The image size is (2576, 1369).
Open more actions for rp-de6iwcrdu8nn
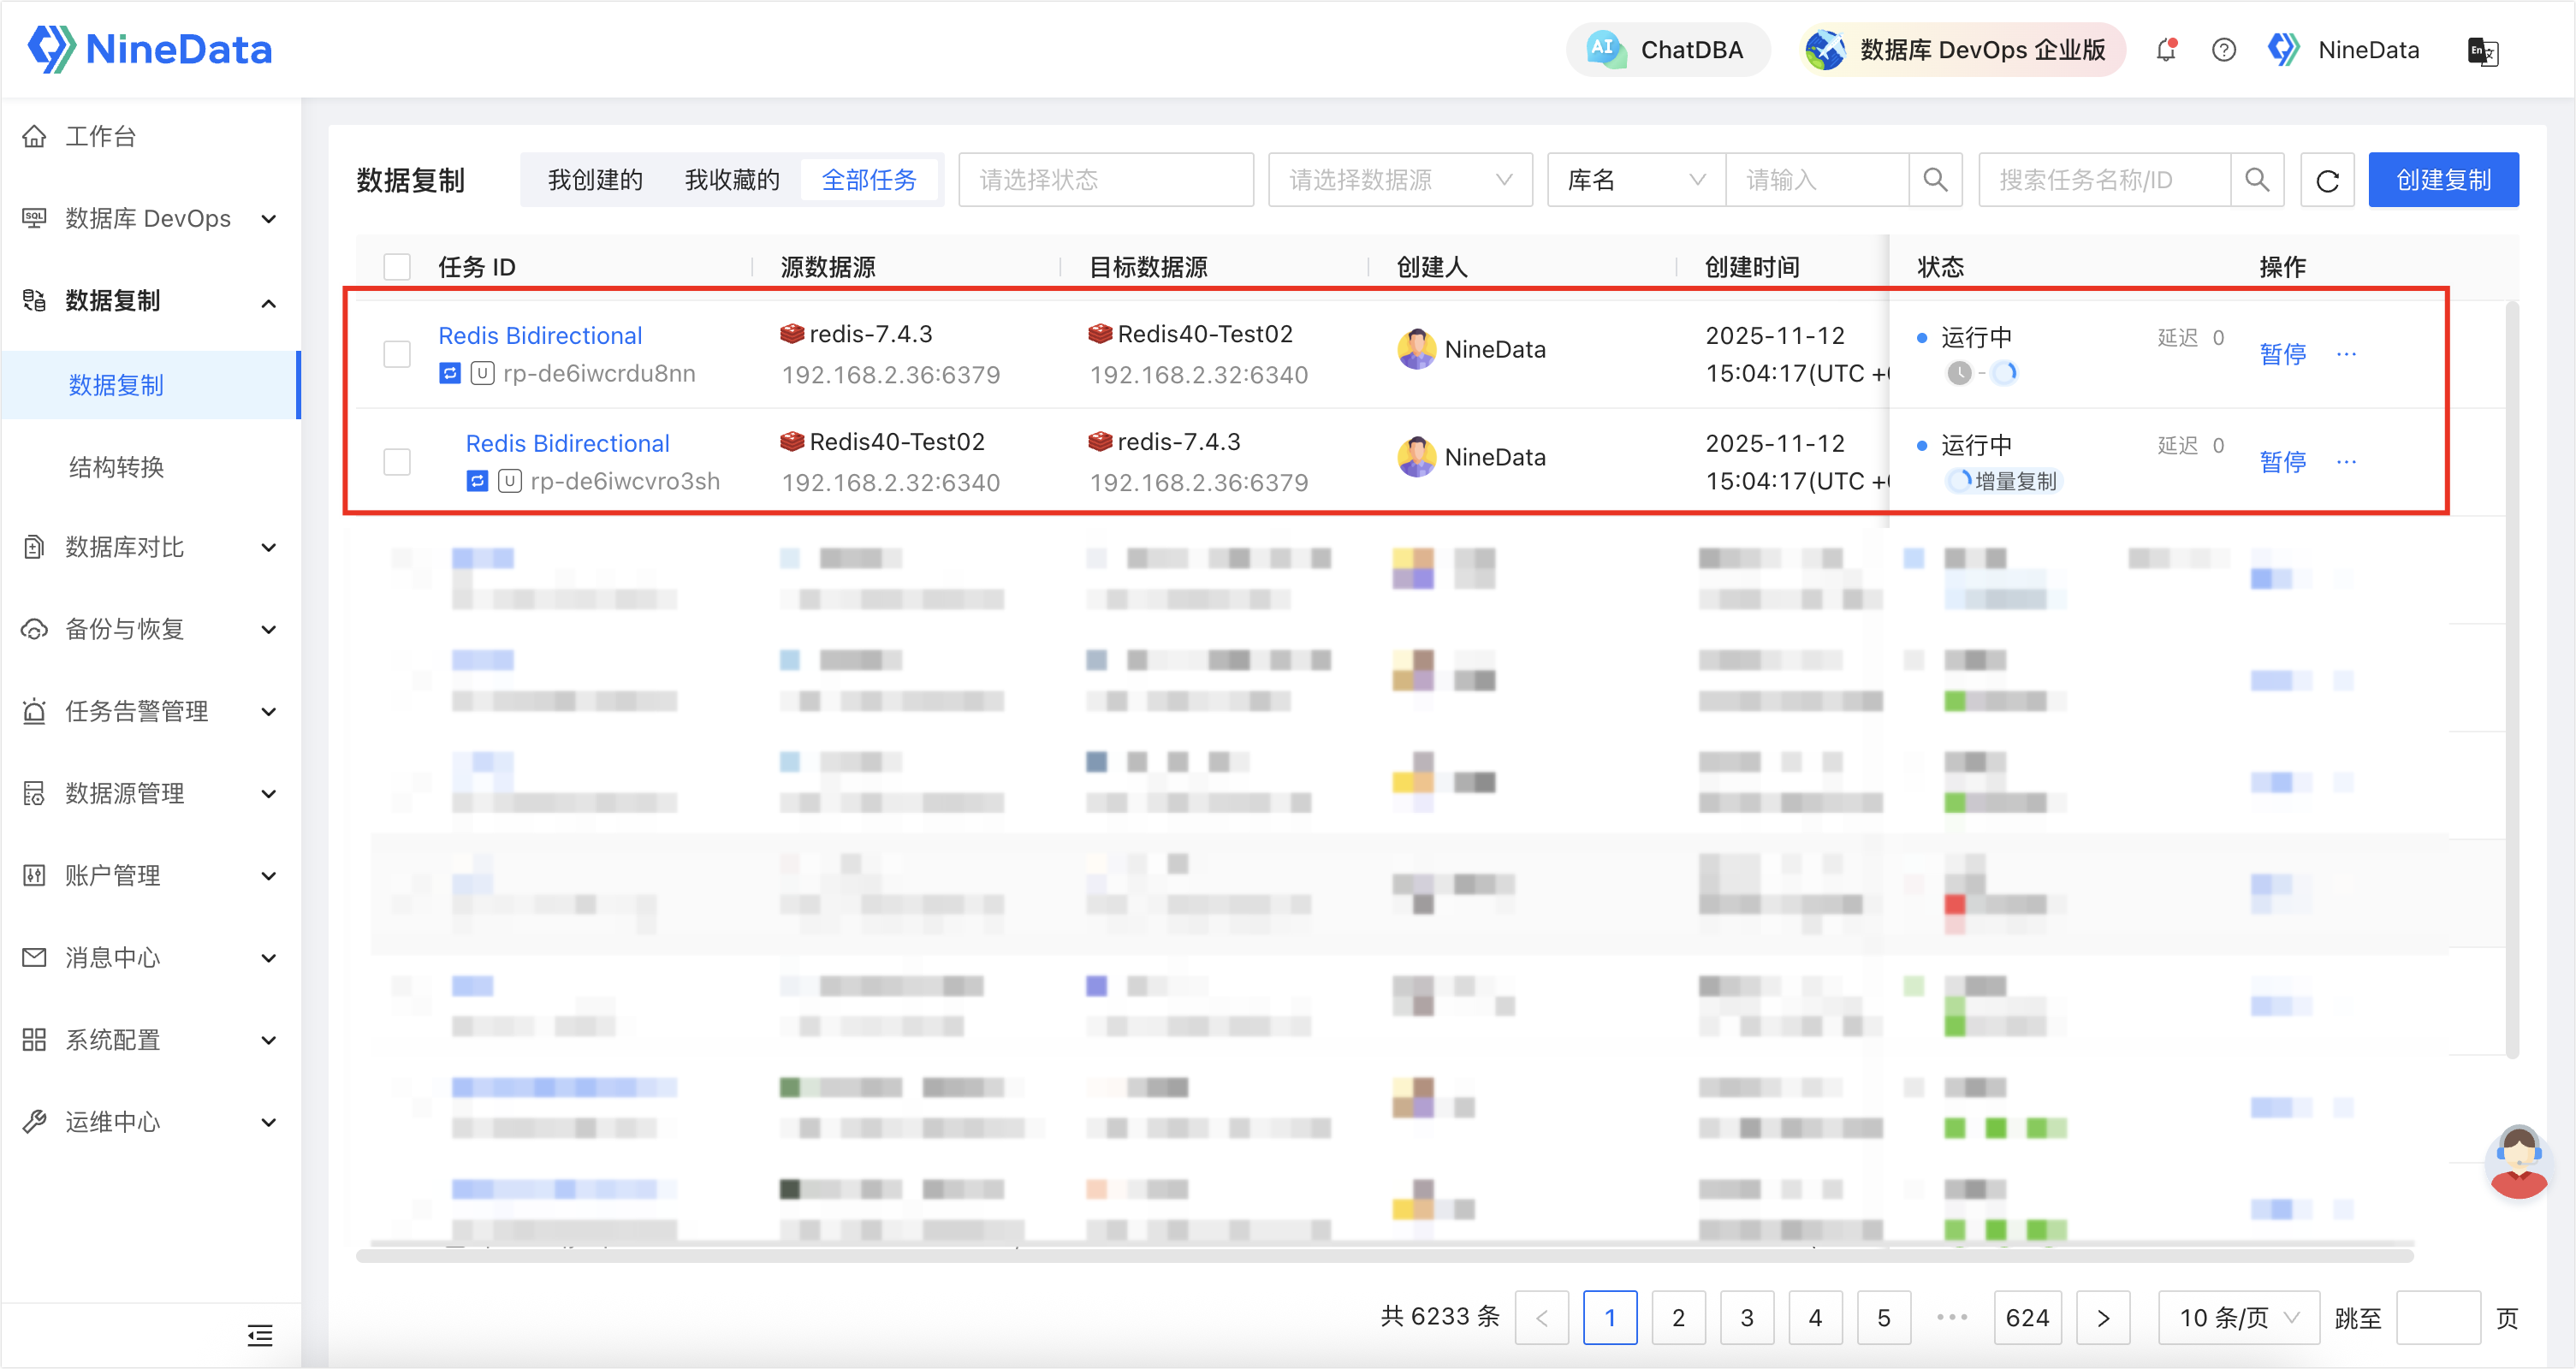[x=2346, y=354]
